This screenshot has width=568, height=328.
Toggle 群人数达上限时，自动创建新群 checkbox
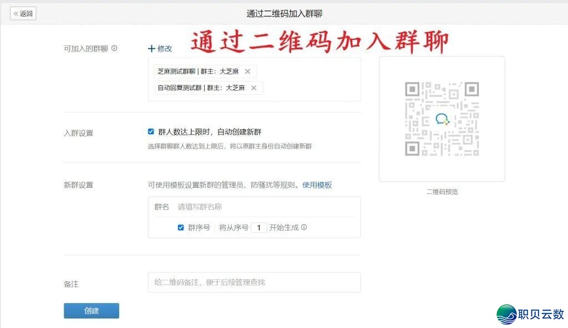click(x=151, y=132)
